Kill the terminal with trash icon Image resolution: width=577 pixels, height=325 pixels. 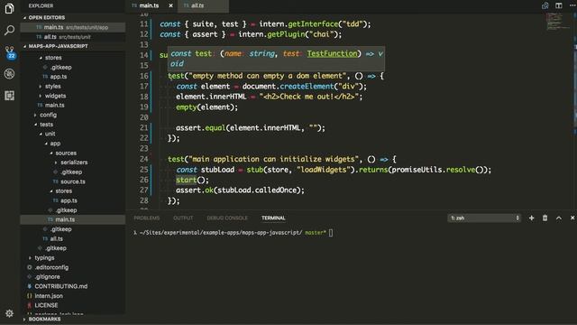(545, 218)
